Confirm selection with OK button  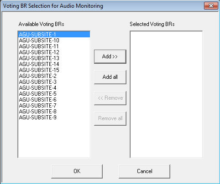coord(77,171)
